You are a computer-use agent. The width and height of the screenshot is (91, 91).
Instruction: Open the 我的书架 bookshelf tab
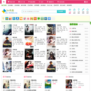pyautogui.click(x=11, y=2)
